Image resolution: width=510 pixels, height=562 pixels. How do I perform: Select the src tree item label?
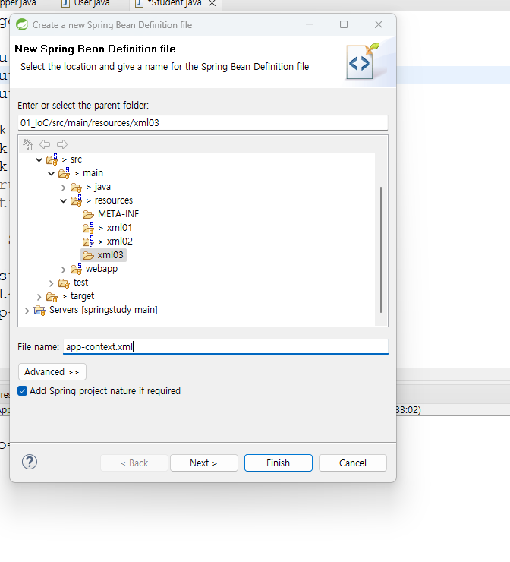[76, 159]
